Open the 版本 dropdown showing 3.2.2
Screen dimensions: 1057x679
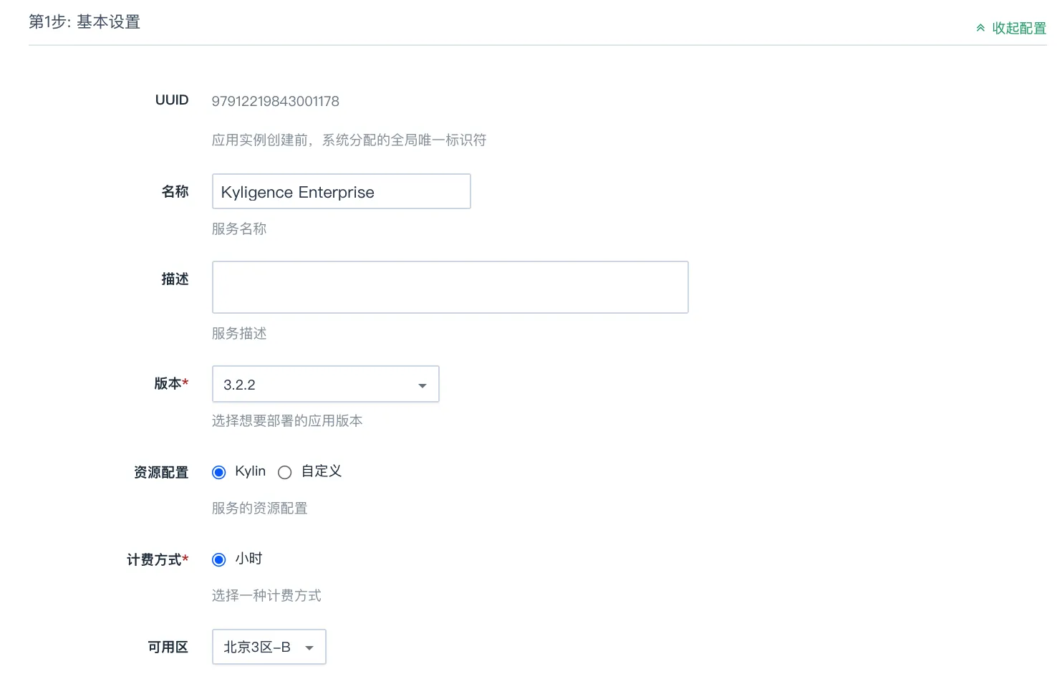[x=326, y=384]
